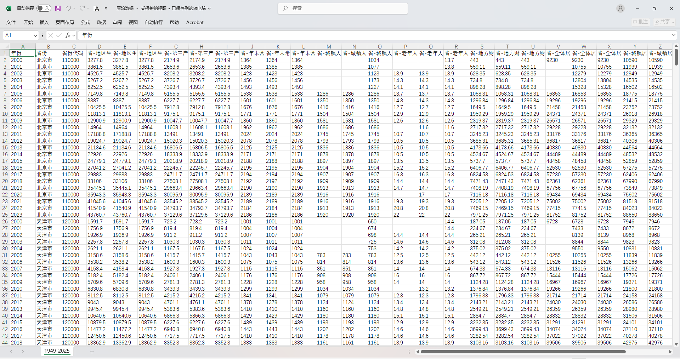Open the 数据 ribbon tab

[x=101, y=22]
